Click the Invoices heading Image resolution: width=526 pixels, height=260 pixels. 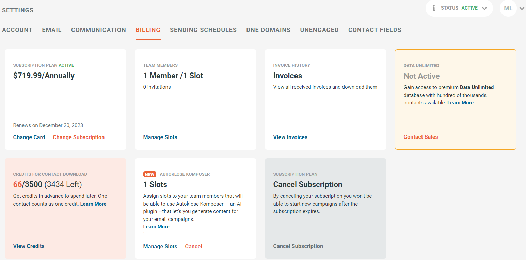pos(288,76)
